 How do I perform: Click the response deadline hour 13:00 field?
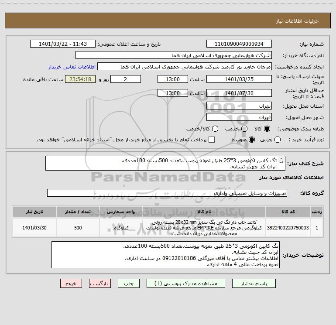[173, 79]
